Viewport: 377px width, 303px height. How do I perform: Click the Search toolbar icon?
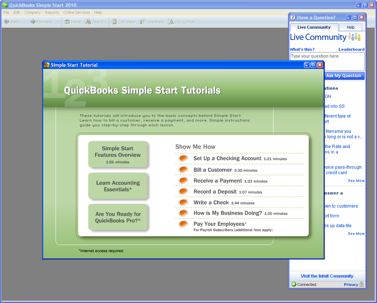88,22
